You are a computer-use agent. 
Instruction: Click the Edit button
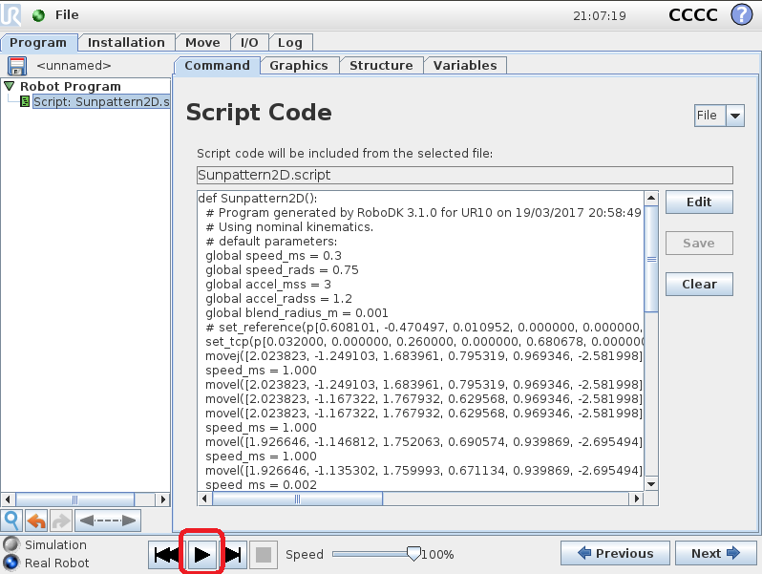[x=698, y=202]
